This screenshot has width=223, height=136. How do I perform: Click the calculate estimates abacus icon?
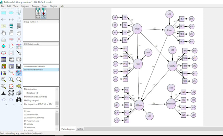pyautogui.click(x=19, y=59)
